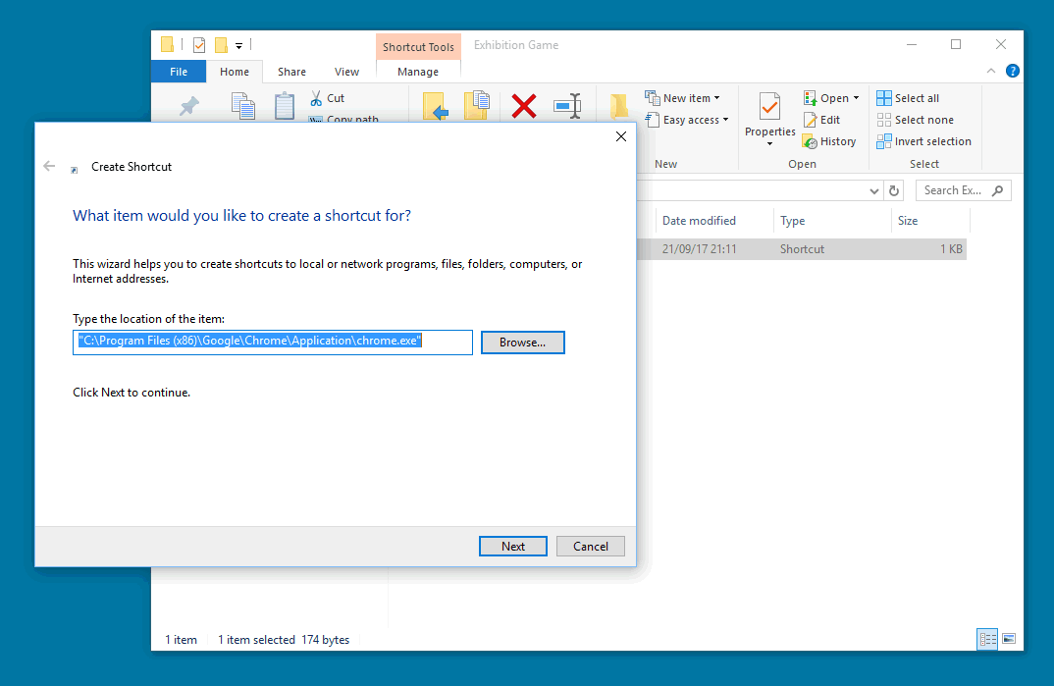Click the item location text field
The height and width of the screenshot is (686, 1054).
[x=272, y=342]
